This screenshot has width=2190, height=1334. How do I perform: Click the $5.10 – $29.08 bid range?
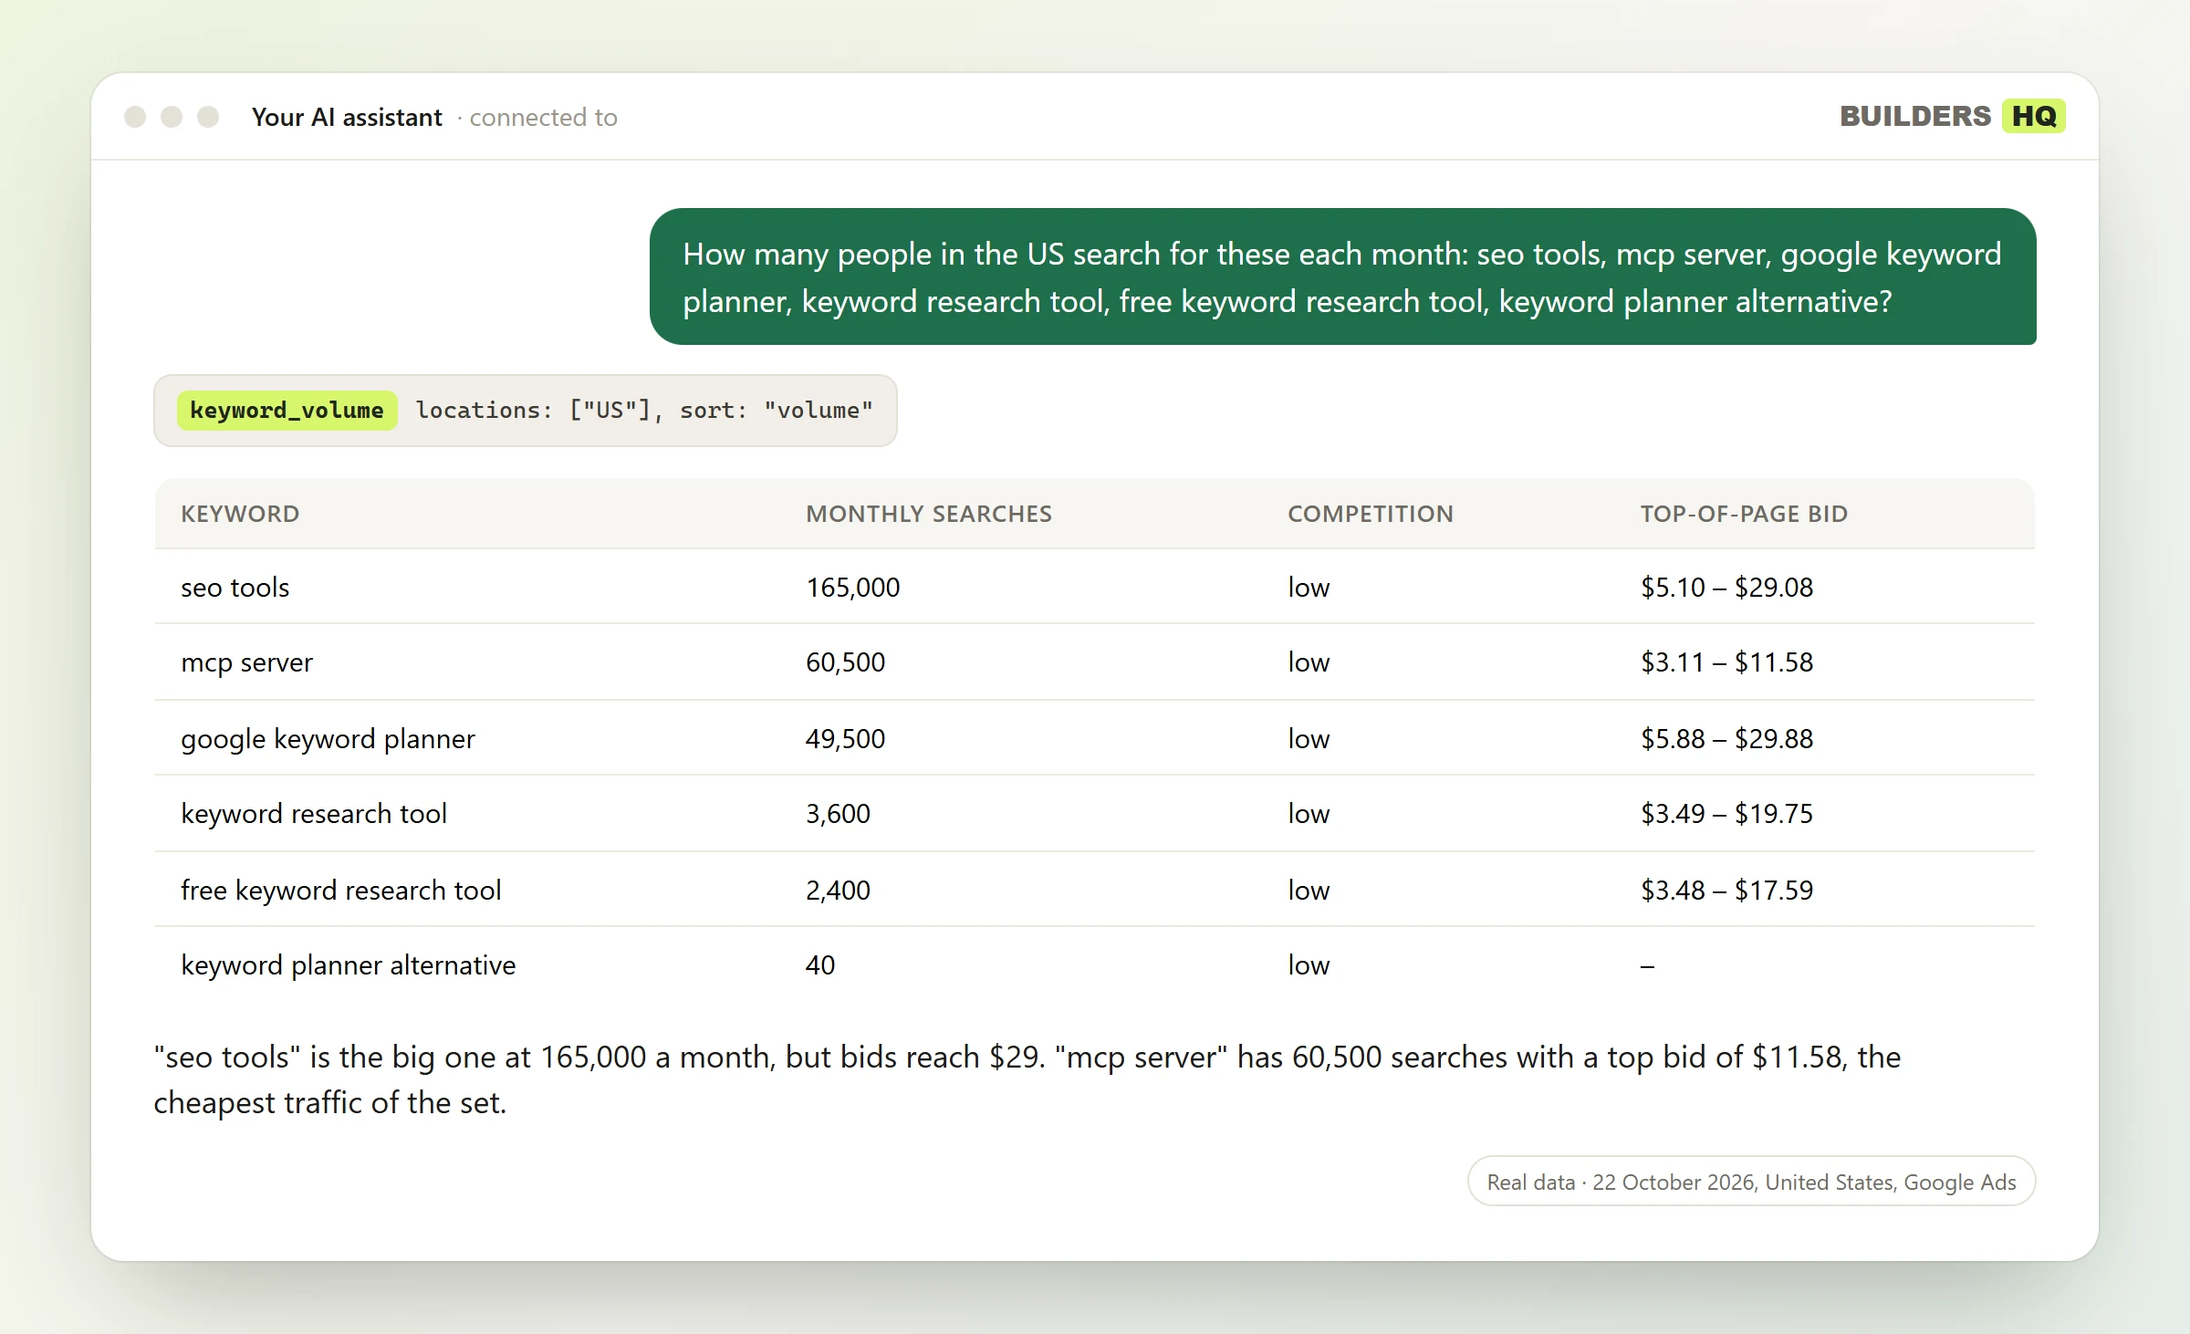(x=1726, y=588)
